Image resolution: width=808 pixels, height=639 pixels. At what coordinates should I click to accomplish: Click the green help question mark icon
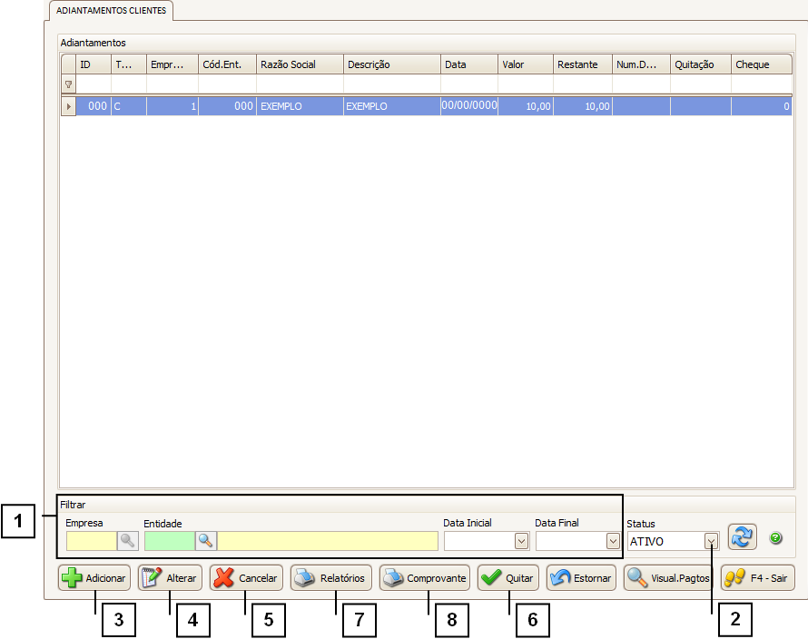click(x=775, y=538)
